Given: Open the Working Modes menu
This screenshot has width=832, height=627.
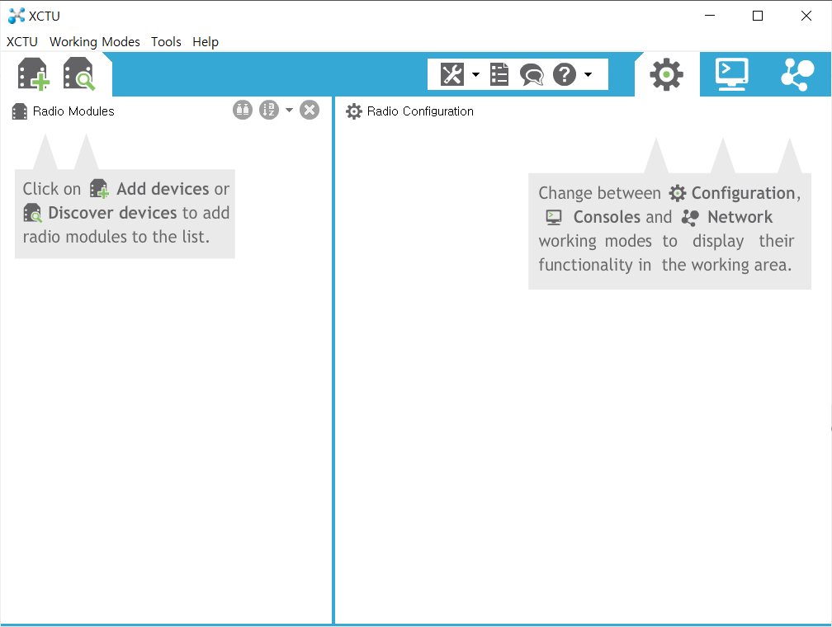Looking at the screenshot, I should coord(94,42).
